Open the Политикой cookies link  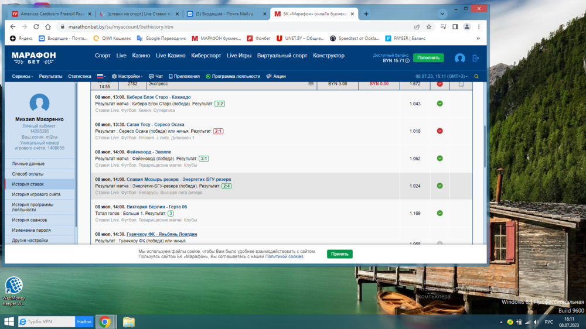(x=284, y=257)
